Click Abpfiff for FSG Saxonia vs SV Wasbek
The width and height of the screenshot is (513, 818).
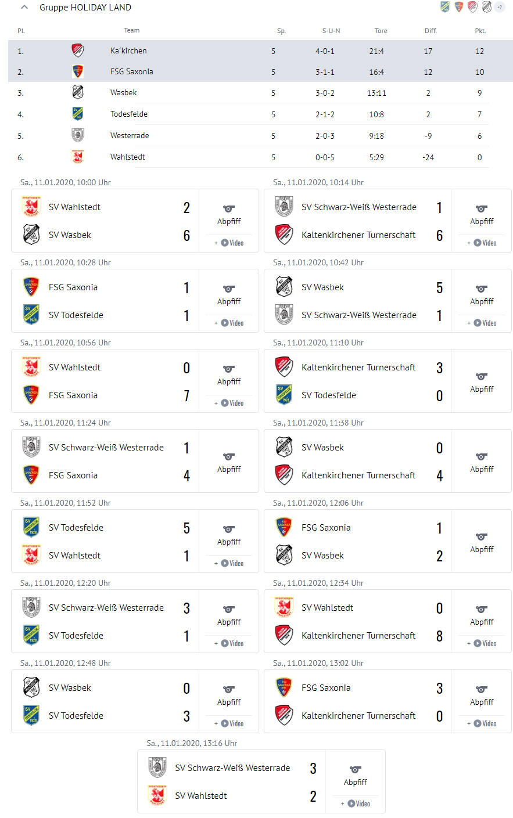coord(482,549)
